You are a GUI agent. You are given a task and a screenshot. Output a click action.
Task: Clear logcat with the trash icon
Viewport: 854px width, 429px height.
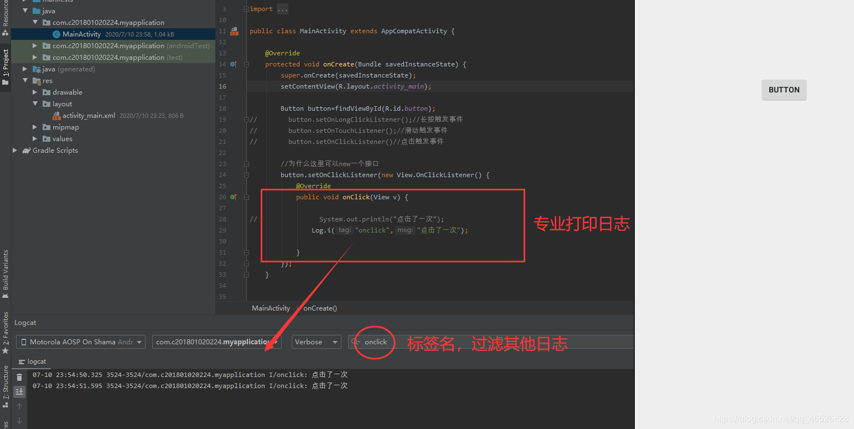(19, 377)
